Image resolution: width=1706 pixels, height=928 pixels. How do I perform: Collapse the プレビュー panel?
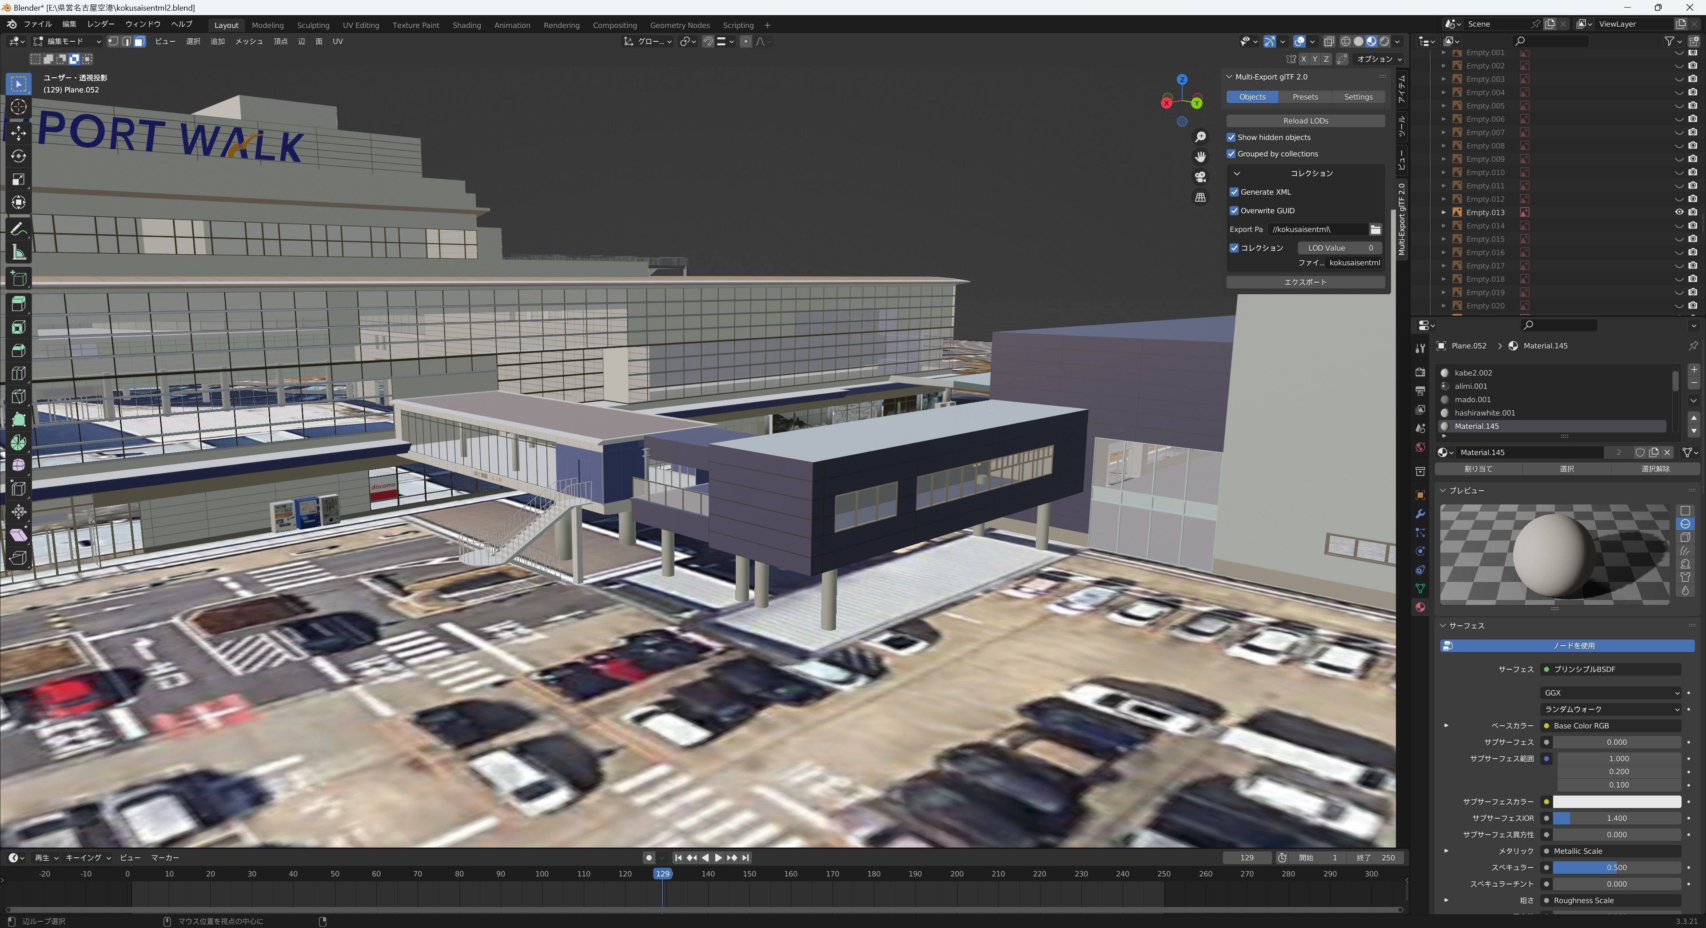[1443, 491]
